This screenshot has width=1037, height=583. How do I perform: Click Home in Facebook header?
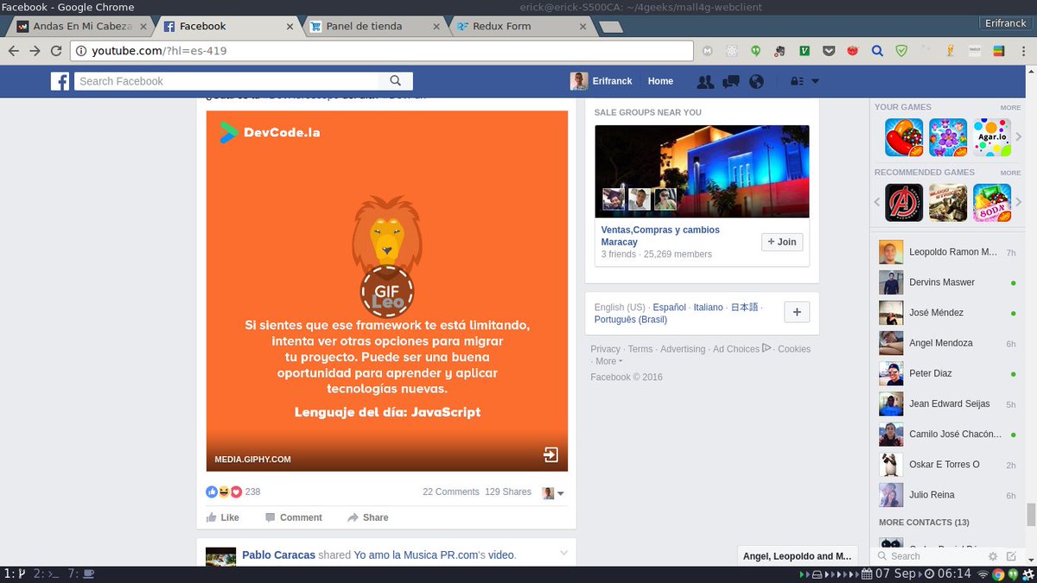pyautogui.click(x=660, y=81)
